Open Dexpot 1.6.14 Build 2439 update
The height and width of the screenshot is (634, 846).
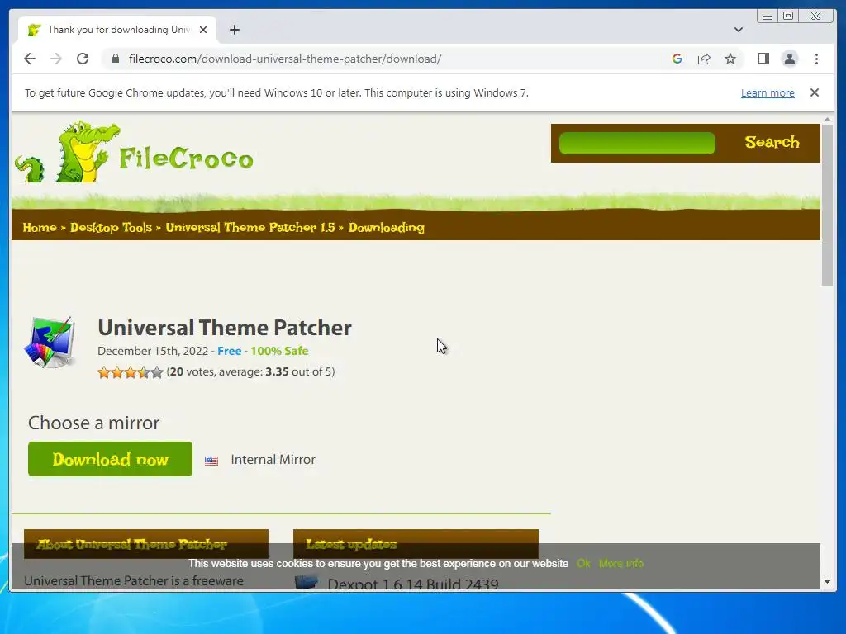413,584
